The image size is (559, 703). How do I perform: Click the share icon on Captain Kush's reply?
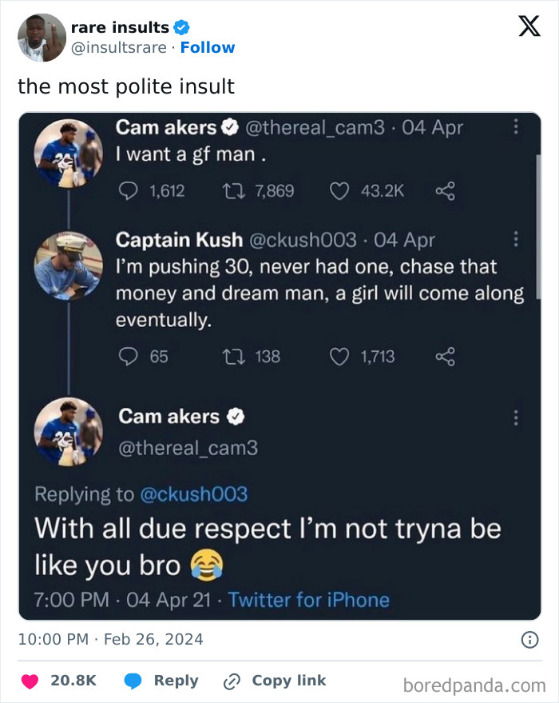pos(446,357)
